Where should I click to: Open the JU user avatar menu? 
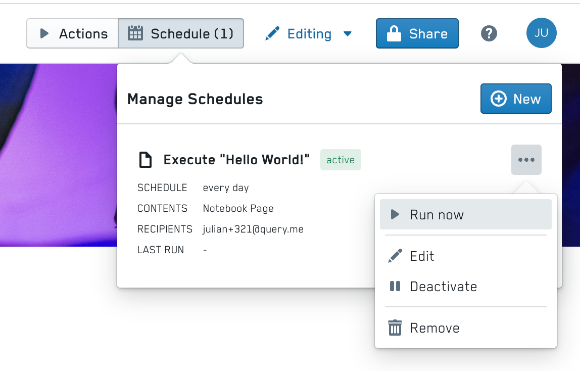[x=541, y=33]
